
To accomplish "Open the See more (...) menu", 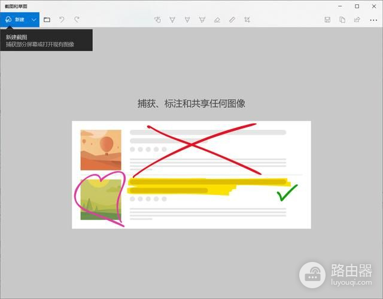I will (373, 20).
